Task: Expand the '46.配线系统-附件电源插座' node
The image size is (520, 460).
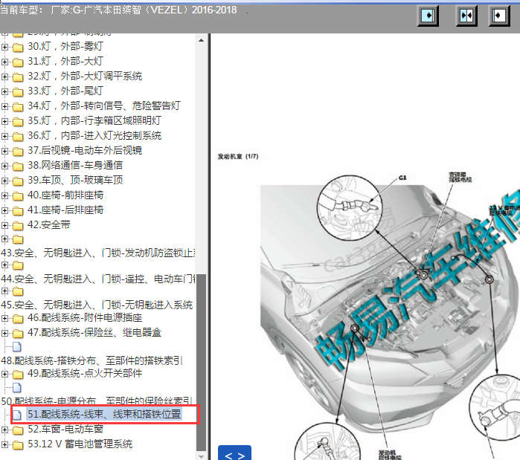Action: tap(4, 318)
